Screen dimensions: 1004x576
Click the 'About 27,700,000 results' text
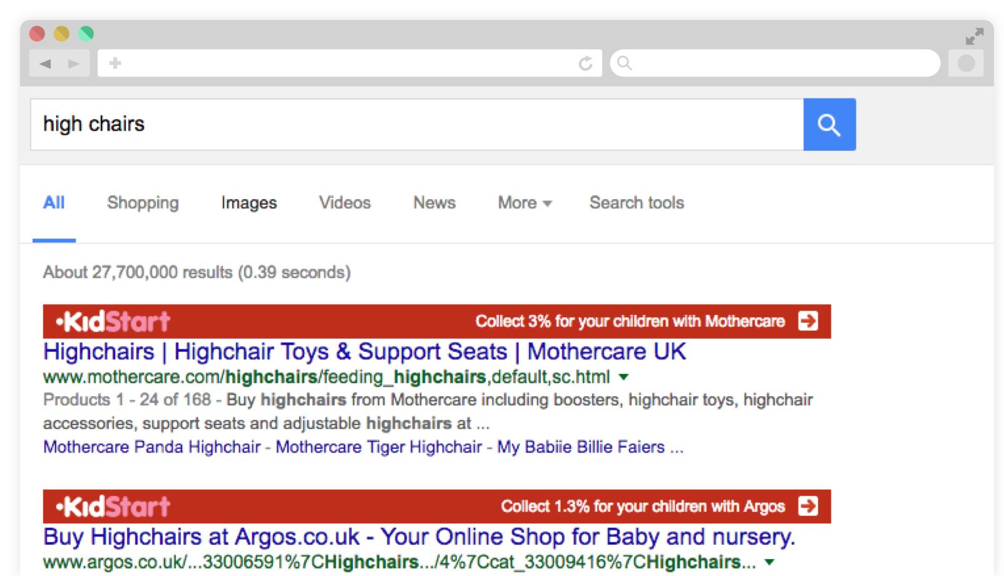(197, 272)
